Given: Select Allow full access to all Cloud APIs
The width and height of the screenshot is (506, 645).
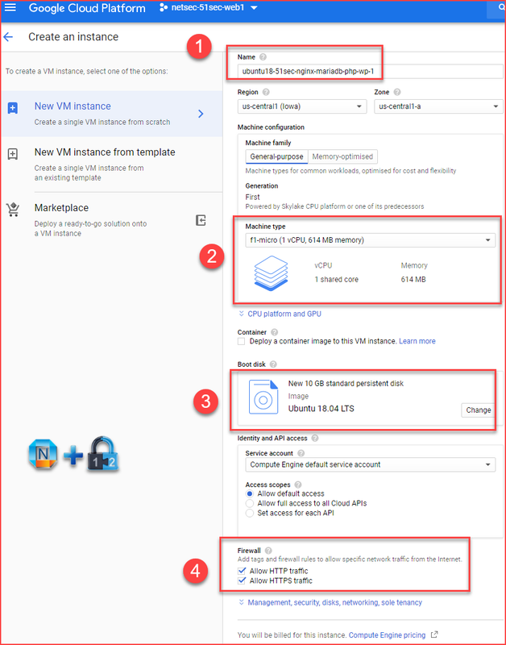Looking at the screenshot, I should [249, 503].
